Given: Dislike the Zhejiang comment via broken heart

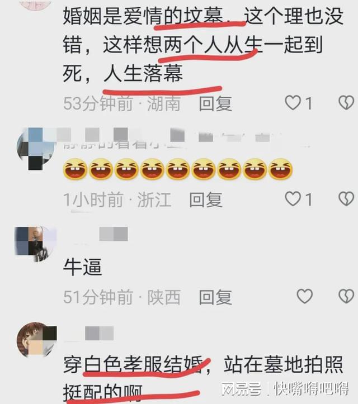Looking at the screenshot, I should click(x=346, y=199).
